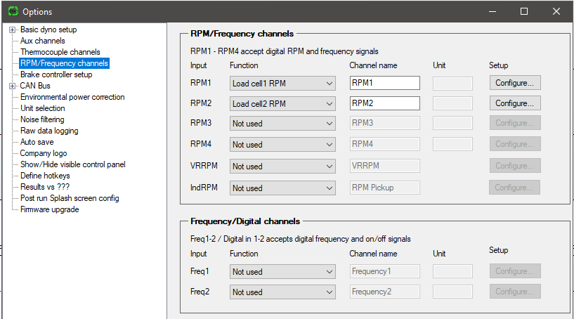Open the RPM2 Function dropdown
The image size is (574, 319).
(282, 104)
